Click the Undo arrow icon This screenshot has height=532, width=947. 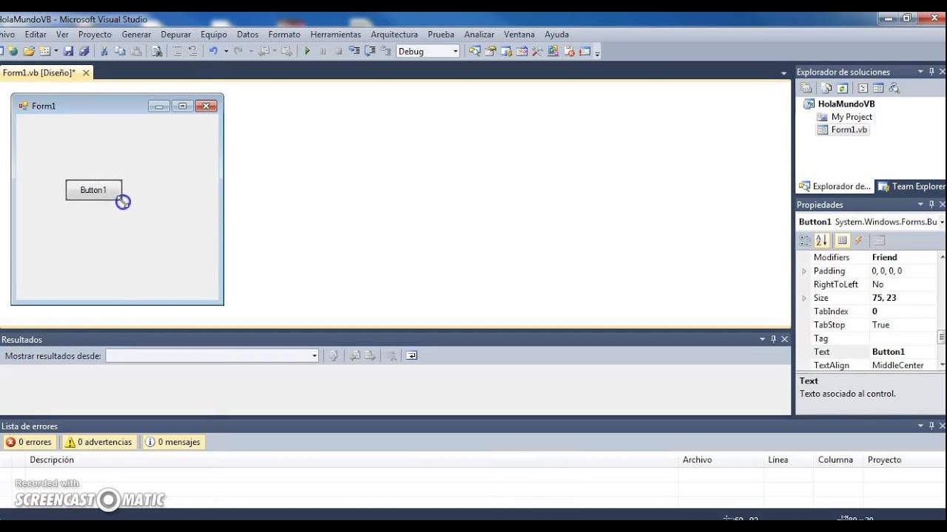coord(213,51)
